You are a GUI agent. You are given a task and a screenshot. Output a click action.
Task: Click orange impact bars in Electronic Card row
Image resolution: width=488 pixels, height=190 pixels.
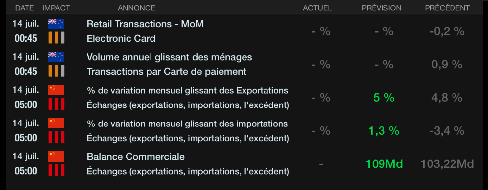point(56,38)
